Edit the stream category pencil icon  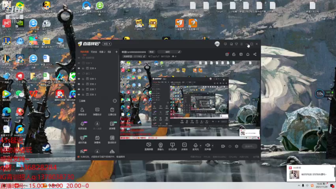coord(144,57)
